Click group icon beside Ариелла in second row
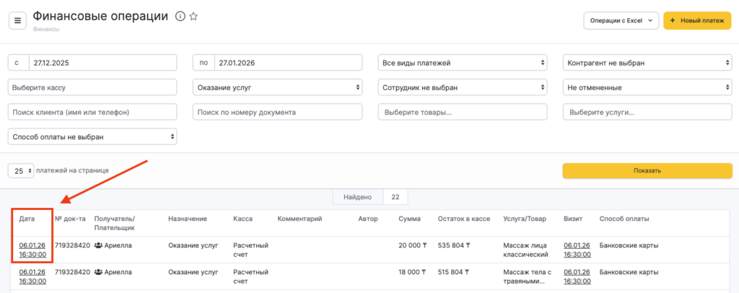Image resolution: width=739 pixels, height=293 pixels. [99, 272]
